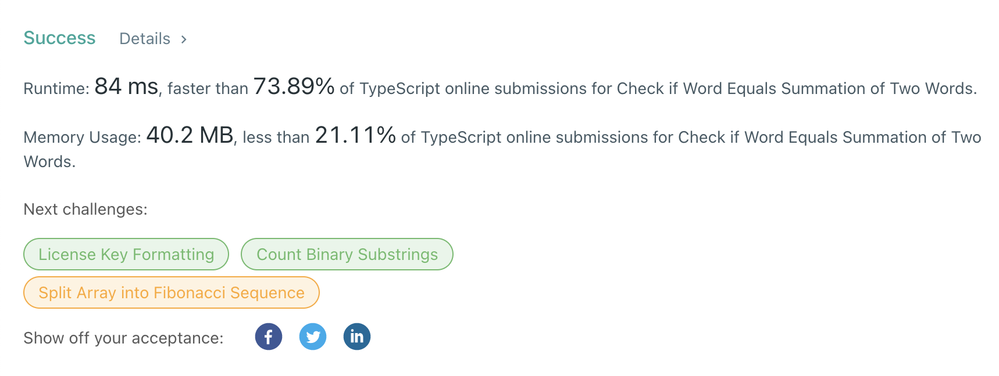The height and width of the screenshot is (376, 999).
Task: Click the 40.2 MB memory value
Action: [x=190, y=136]
